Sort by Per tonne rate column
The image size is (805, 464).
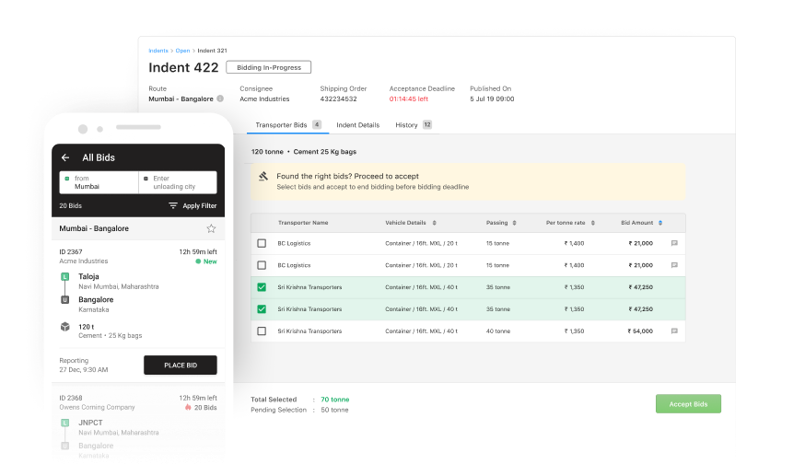pos(593,223)
